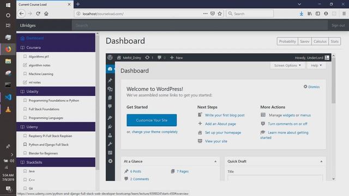This screenshot has height=196, width=349.
Task: Open the Turn comments on or off link
Action: [x=287, y=124]
